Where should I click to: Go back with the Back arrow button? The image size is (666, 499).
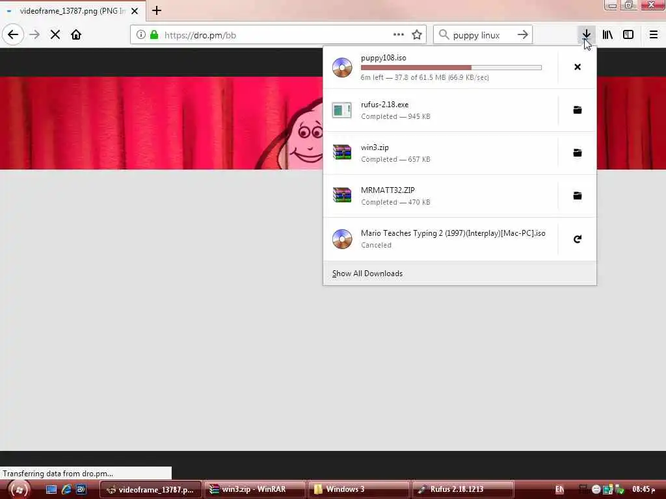click(13, 35)
